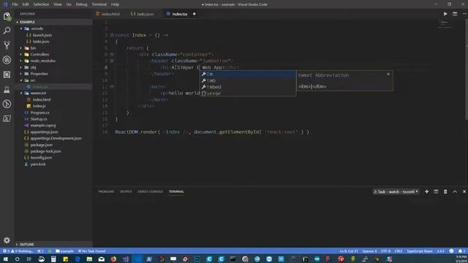Expand the Controllers folder
The width and height of the screenshot is (468, 263).
pyautogui.click(x=53, y=55)
